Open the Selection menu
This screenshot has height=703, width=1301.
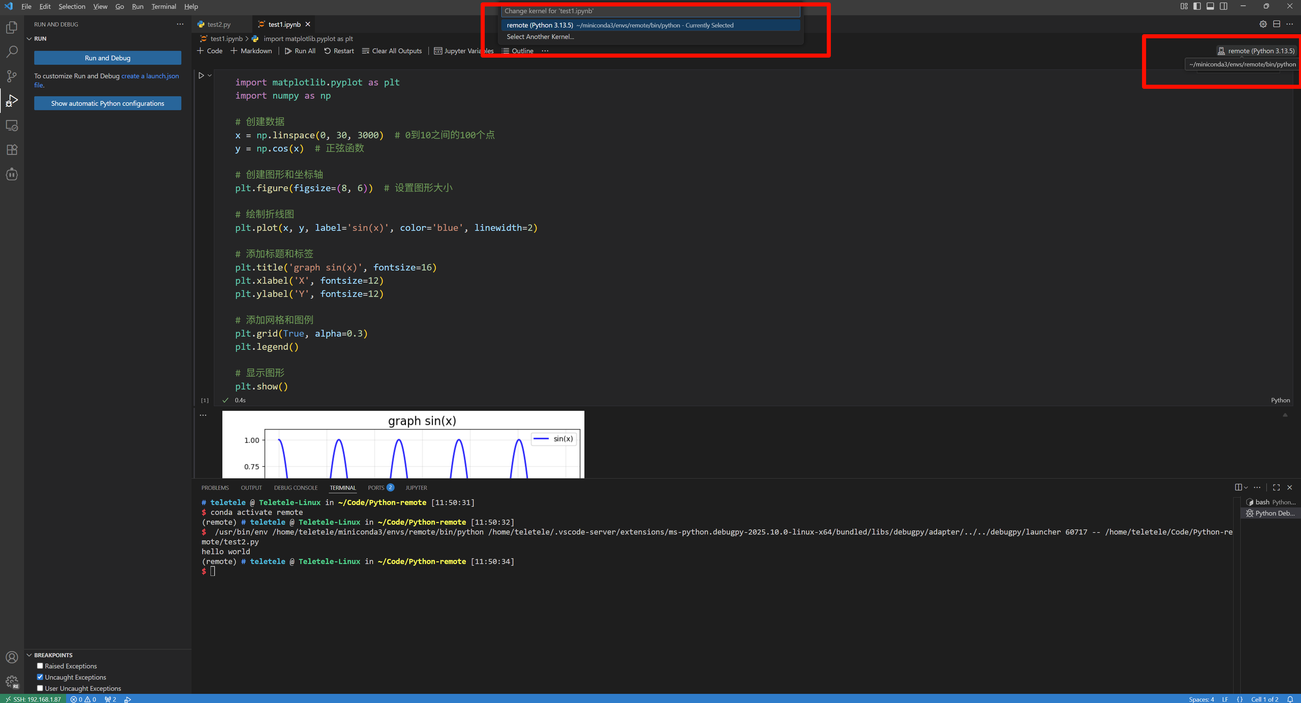tap(72, 6)
